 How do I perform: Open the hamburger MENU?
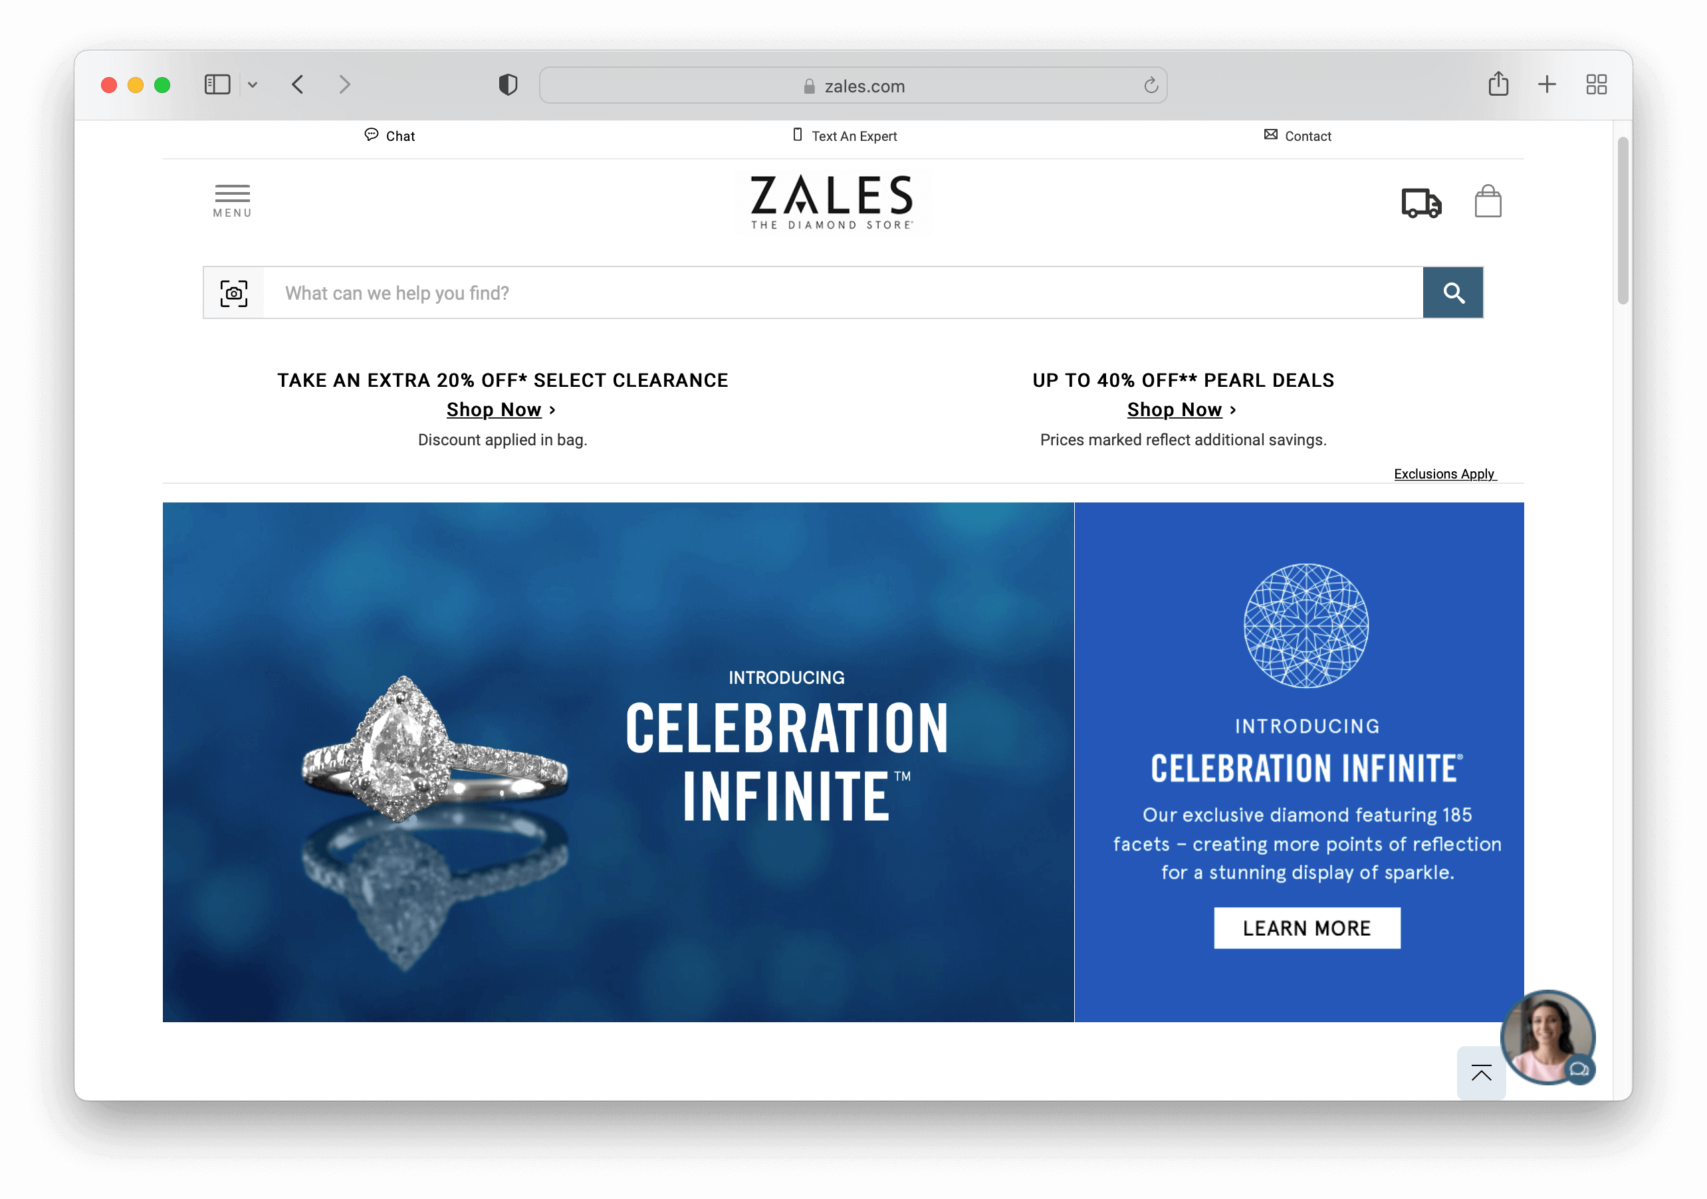coord(232,201)
